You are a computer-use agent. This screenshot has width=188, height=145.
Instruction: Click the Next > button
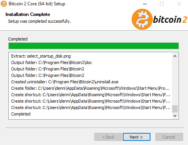point(136,137)
